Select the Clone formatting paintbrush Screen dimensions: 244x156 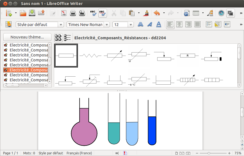point(146,13)
